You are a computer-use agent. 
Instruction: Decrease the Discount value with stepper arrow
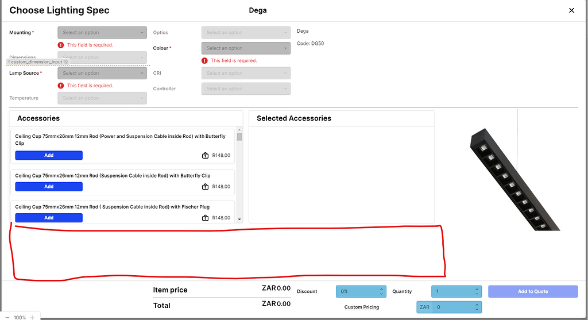point(381,294)
